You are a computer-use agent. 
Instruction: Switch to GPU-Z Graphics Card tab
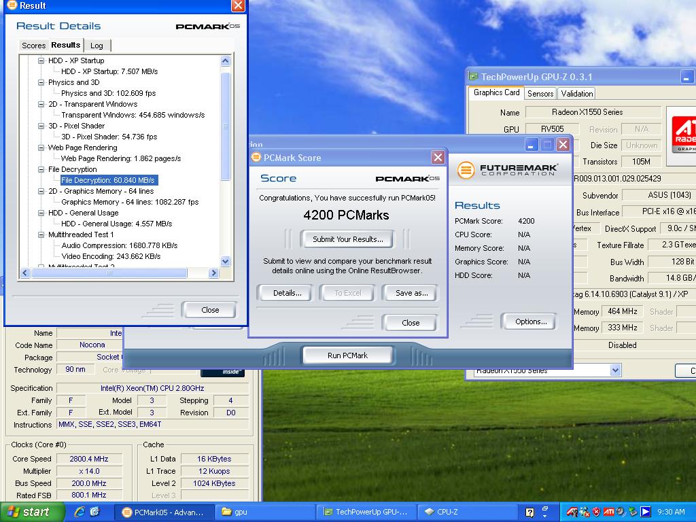point(496,92)
